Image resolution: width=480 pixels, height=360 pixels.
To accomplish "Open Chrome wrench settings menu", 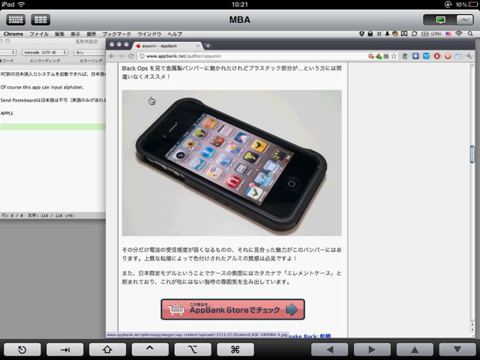I will [469, 56].
